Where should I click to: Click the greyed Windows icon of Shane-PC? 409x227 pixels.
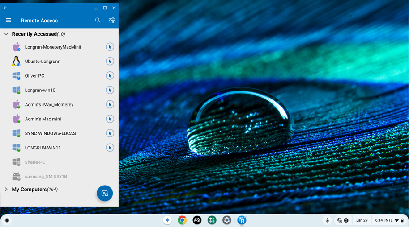click(x=16, y=162)
